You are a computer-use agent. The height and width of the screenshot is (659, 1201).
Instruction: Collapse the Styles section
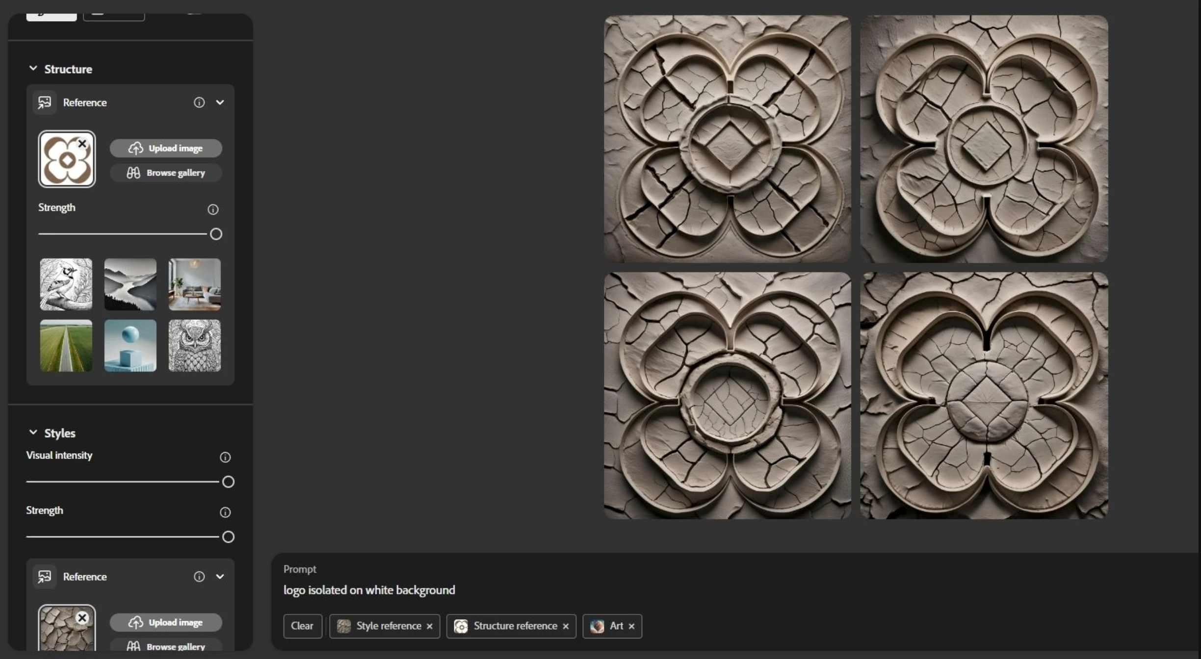pos(33,432)
